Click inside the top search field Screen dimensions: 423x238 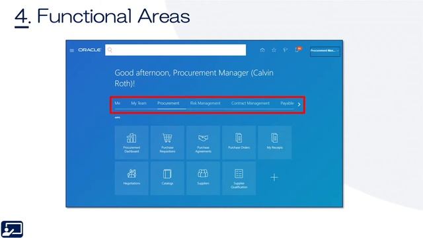coord(175,50)
